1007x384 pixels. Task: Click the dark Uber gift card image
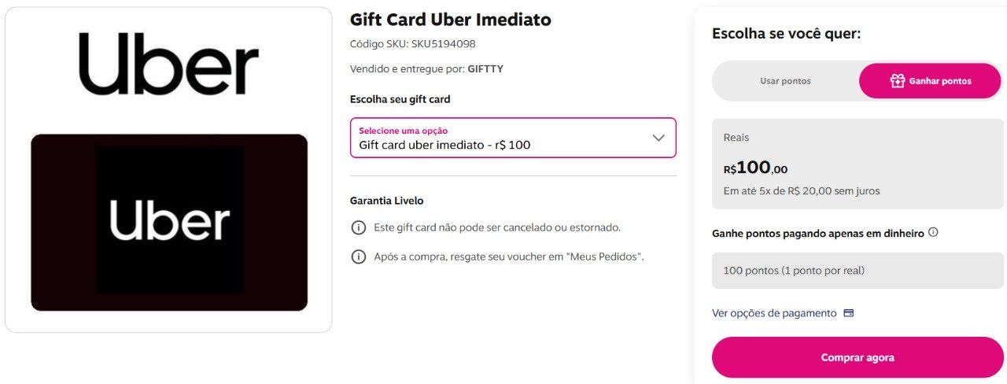coord(169,222)
